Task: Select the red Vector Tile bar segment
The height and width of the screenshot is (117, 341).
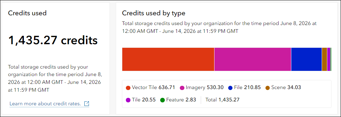Action: click(168, 59)
